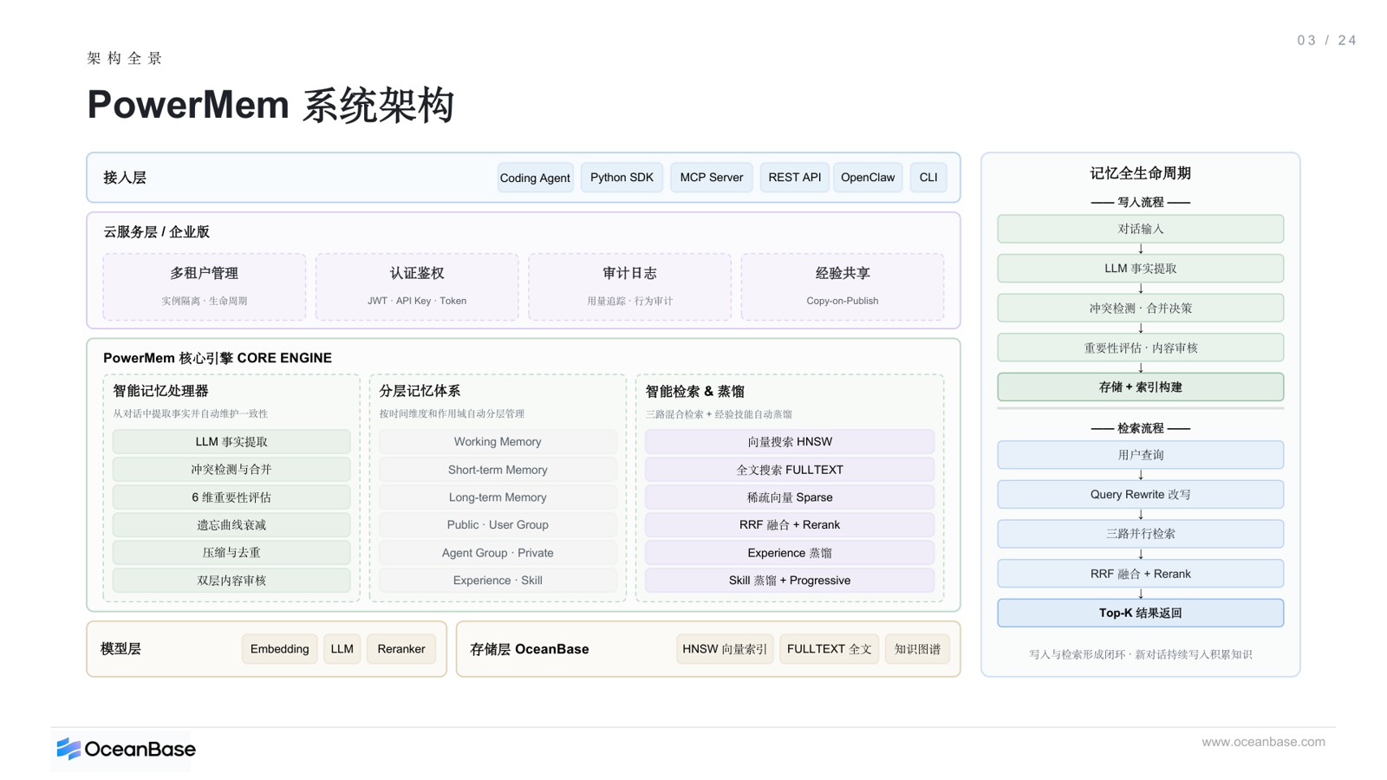Screen dimensions: 1387x780
Task: Click the '冲突检测 · 合并决策' step
Action: (x=1141, y=308)
